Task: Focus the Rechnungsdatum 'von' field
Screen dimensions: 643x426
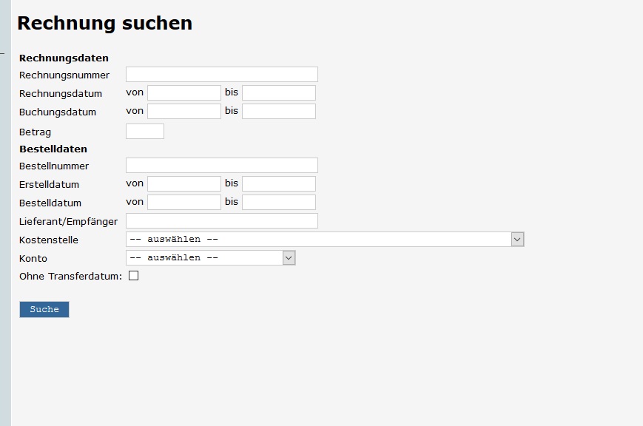Action: [x=184, y=93]
